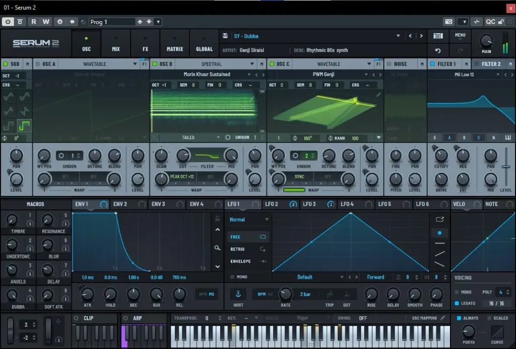Open the Morin Khuur Sustained sample dropdown
The image size is (516, 349).
(249, 75)
